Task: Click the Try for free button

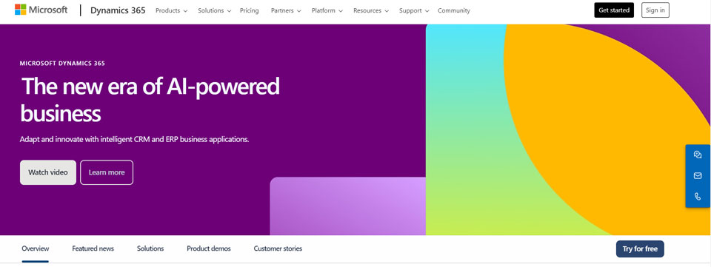Action: click(640, 249)
